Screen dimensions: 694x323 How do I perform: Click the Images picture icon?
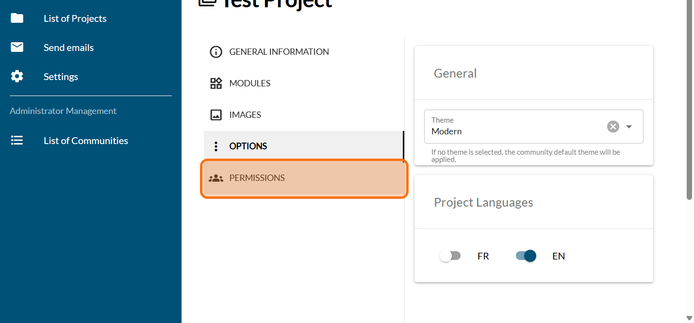tap(215, 115)
